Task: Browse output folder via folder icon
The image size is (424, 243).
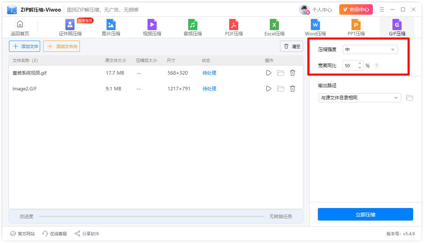Action: click(x=410, y=98)
